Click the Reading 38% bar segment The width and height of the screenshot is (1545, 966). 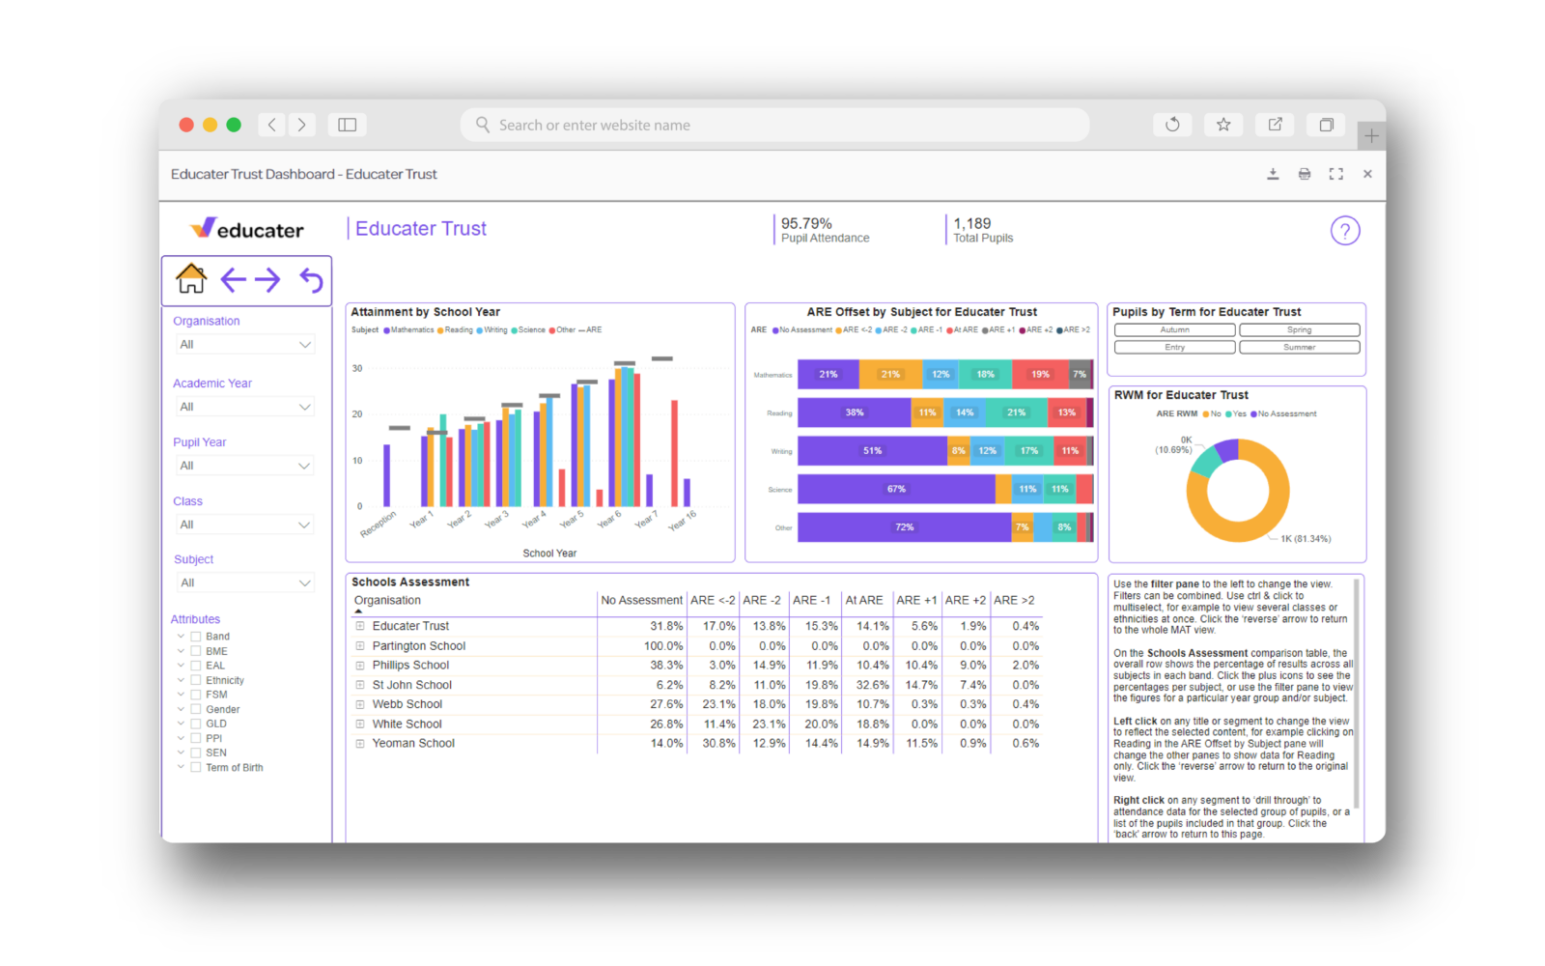(x=854, y=412)
